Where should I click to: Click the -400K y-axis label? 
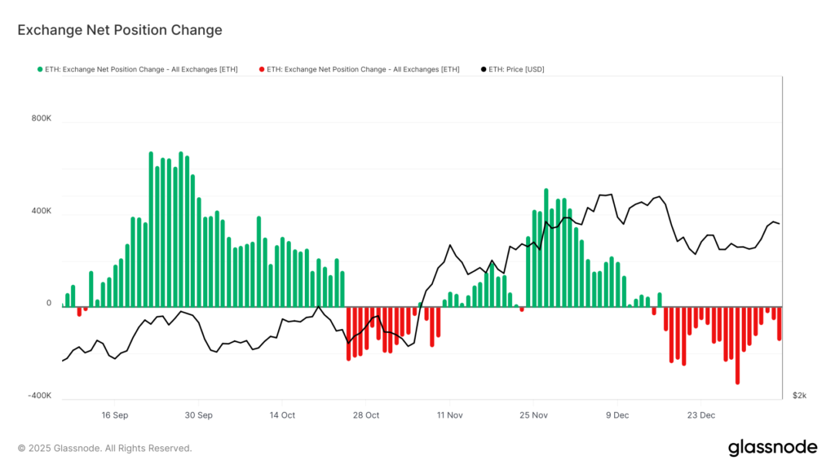coord(39,396)
